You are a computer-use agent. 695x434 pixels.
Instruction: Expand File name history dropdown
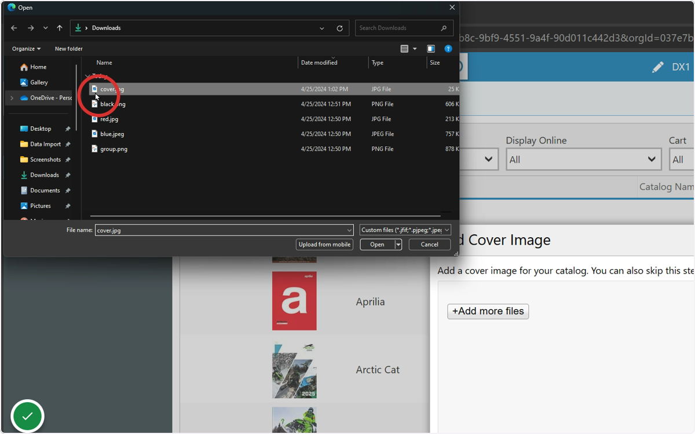[x=349, y=230]
